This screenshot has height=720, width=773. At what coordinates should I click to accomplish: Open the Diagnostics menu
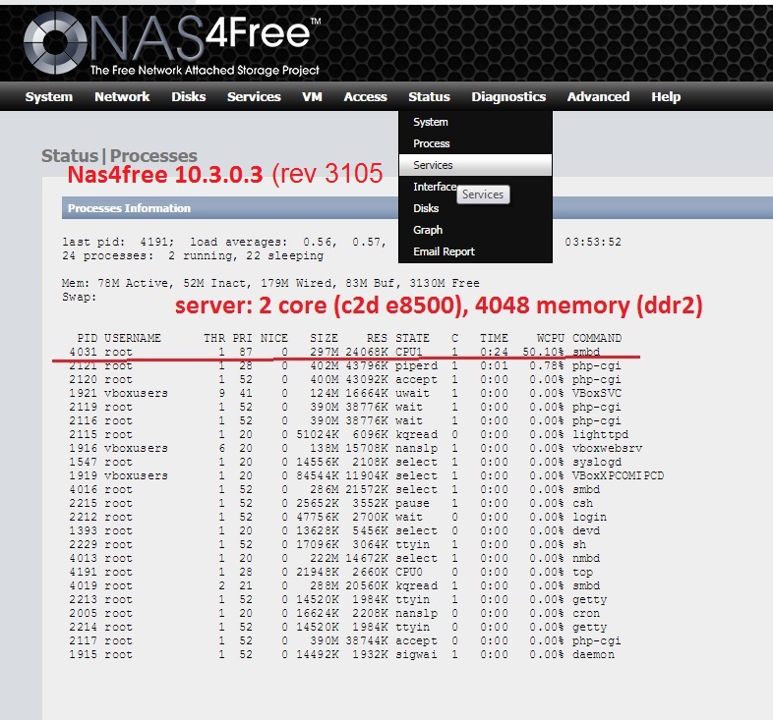508,96
